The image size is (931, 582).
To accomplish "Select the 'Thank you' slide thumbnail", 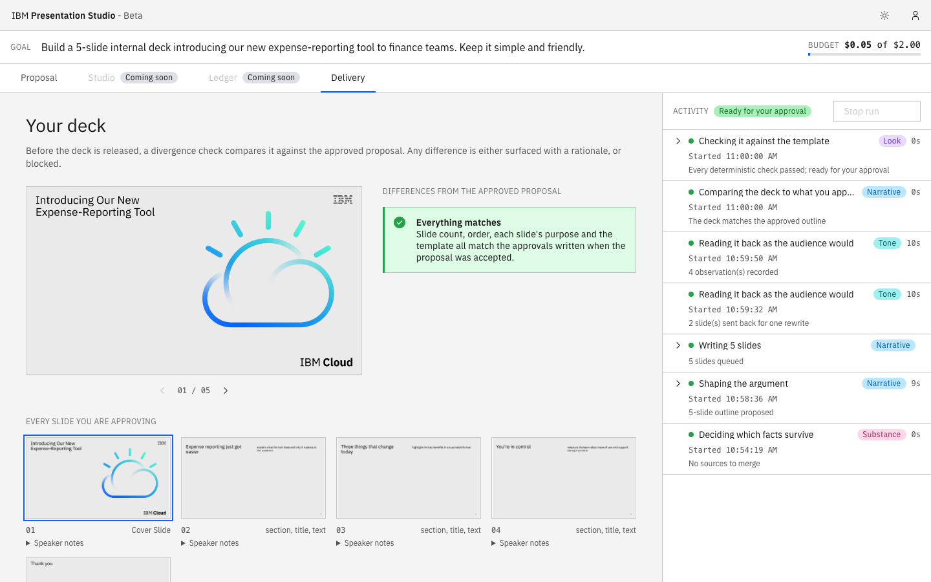I will (98, 570).
